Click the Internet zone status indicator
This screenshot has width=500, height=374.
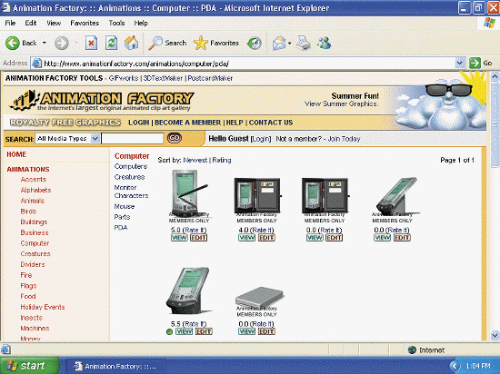(x=426, y=350)
